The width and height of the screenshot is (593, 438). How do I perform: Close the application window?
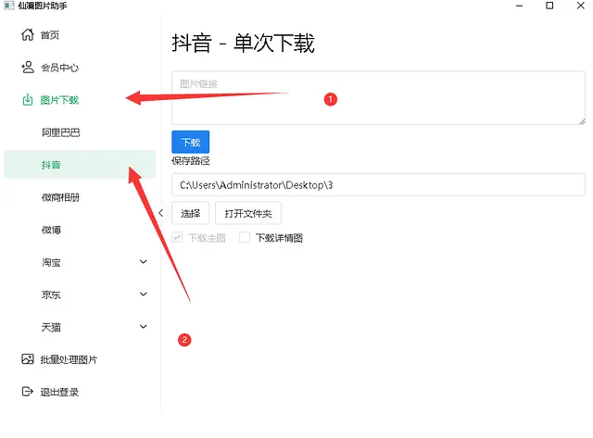(x=581, y=6)
